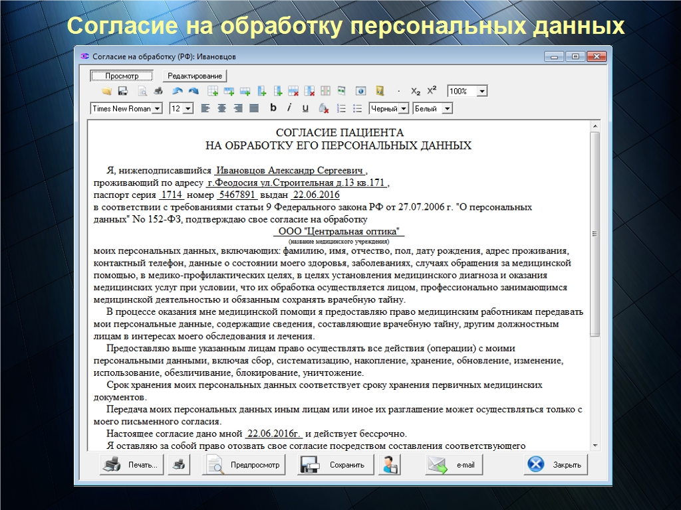Toggle bold formatting
The image size is (681, 510).
tap(273, 108)
